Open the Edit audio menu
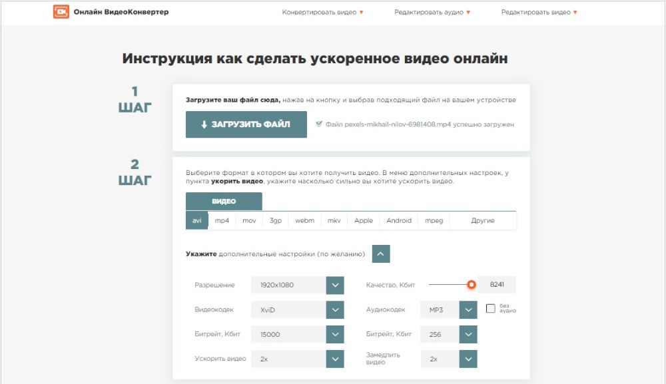Viewport: 666px width, 384px height. tap(432, 13)
